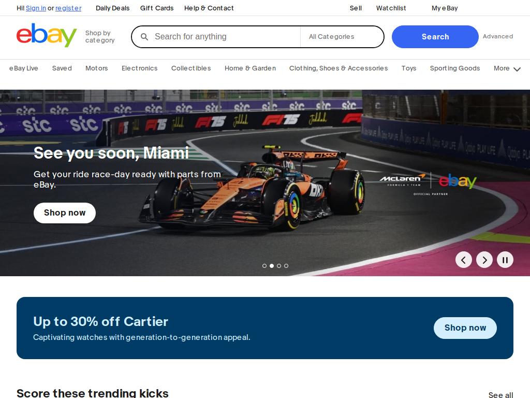Click the blue Search button

435,37
